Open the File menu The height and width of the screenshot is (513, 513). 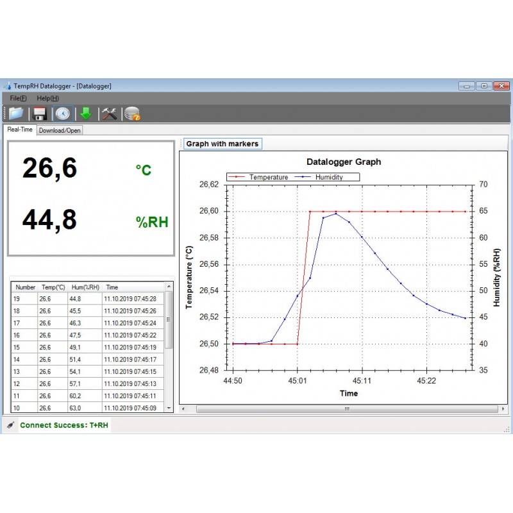pos(18,98)
